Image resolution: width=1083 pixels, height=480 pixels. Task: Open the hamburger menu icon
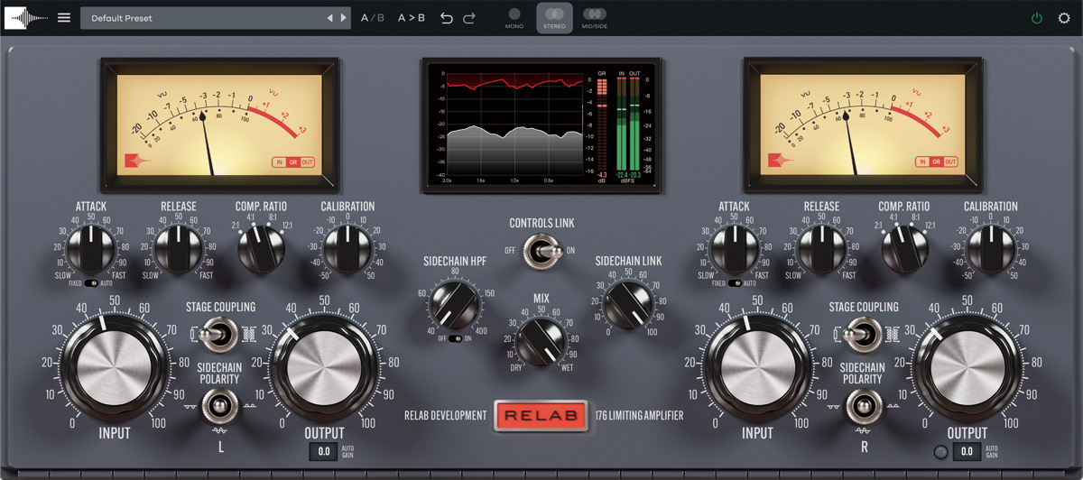pos(64,18)
